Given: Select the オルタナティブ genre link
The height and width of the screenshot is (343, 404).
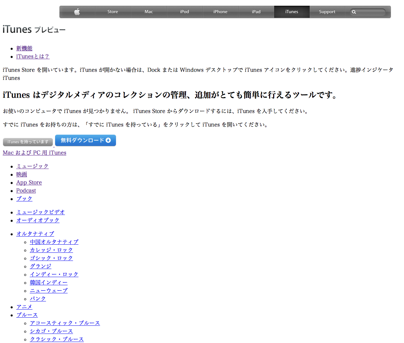Looking at the screenshot, I should (x=35, y=234).
